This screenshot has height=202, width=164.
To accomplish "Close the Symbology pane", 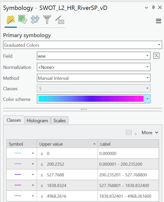I will [160, 7].
